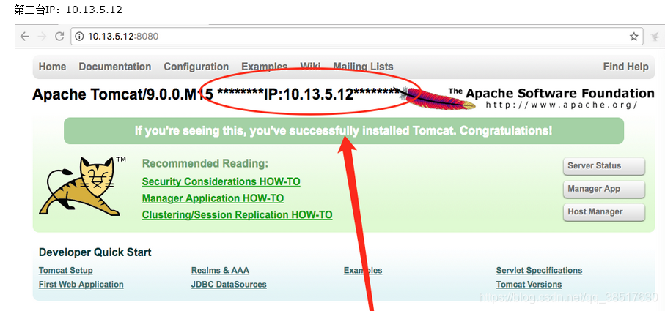Screen dimensions: 665x311
Task: Click The Apache Software Foundation text logo
Action: [551, 94]
